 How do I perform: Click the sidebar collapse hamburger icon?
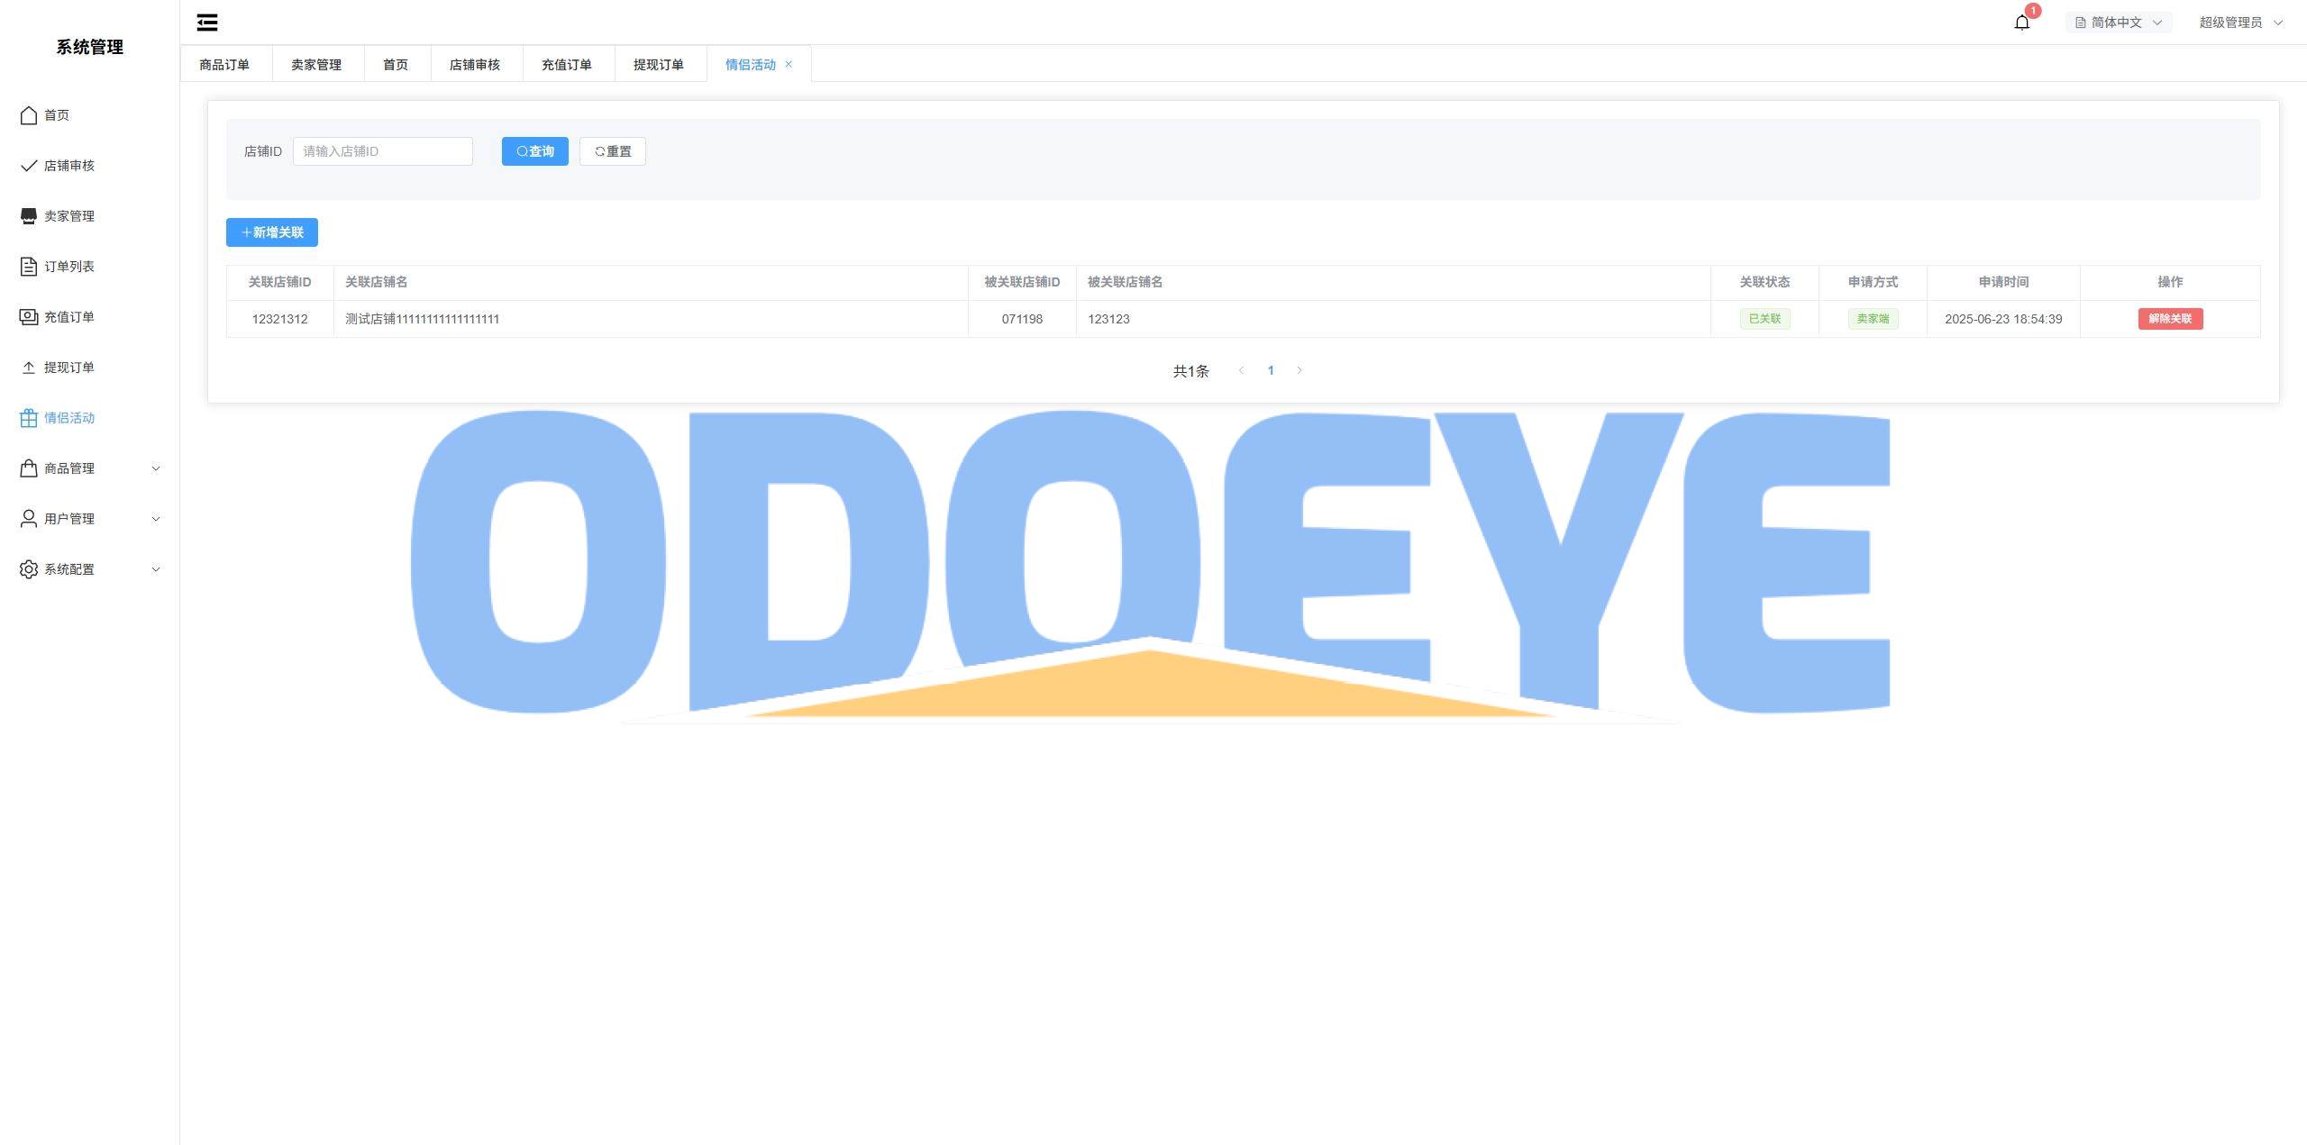click(207, 23)
